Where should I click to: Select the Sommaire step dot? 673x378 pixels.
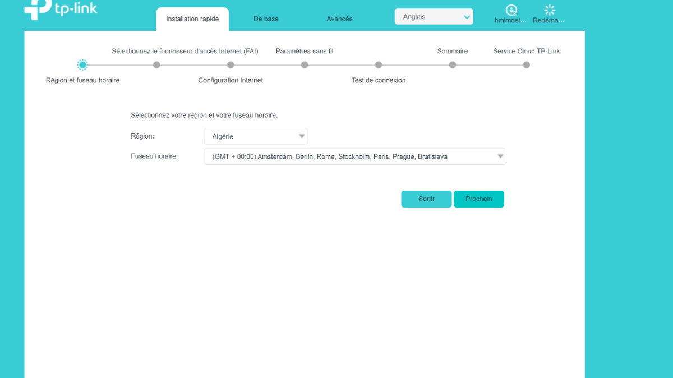453,65
